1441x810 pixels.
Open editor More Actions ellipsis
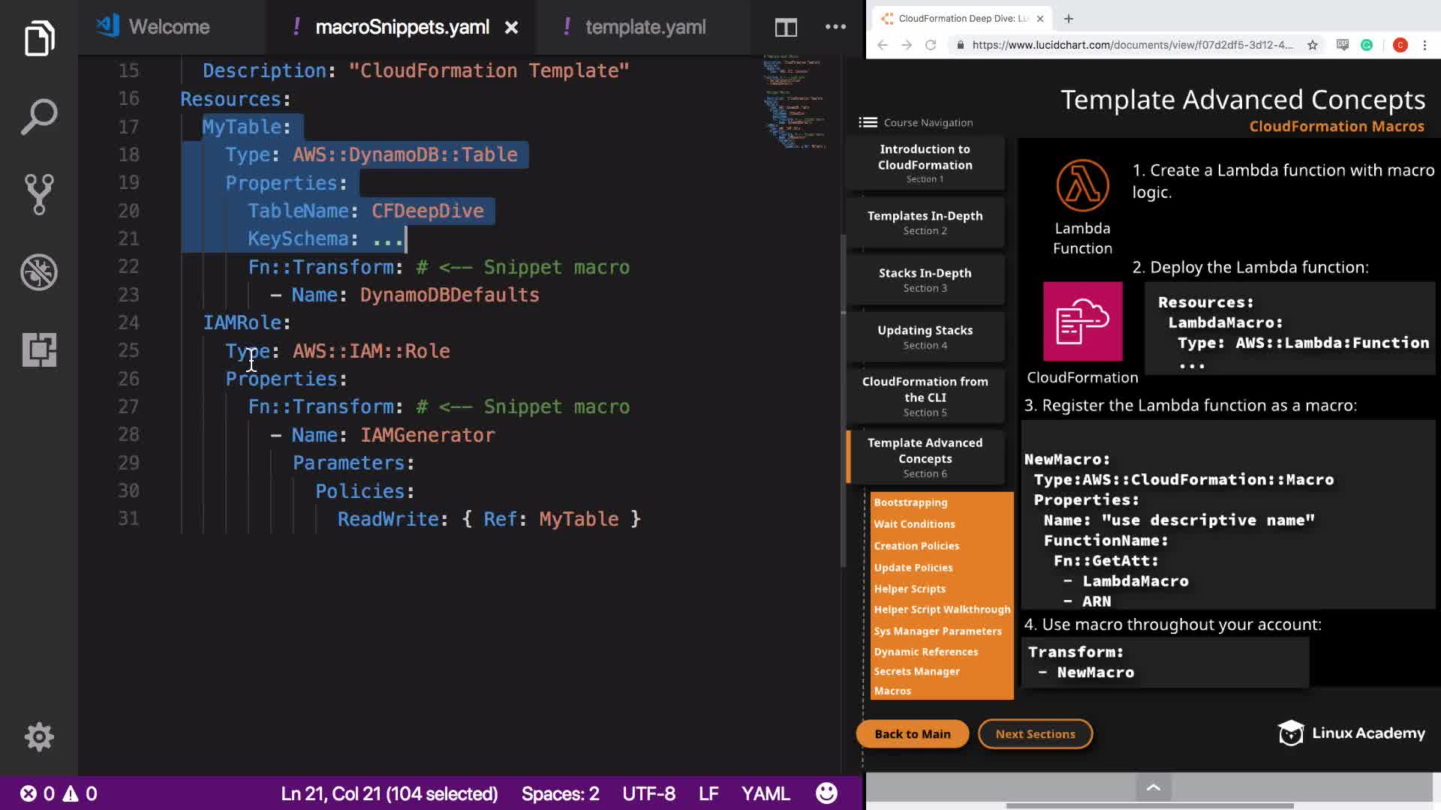pyautogui.click(x=835, y=27)
